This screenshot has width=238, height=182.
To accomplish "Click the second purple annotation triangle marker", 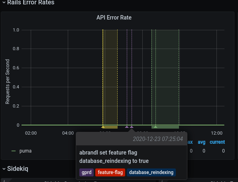I will (x=132, y=127).
